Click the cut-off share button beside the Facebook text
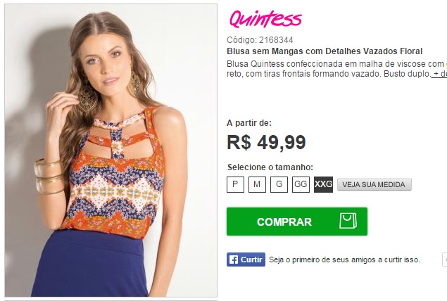Viewport: 447px width, 301px height. pyautogui.click(x=445, y=260)
